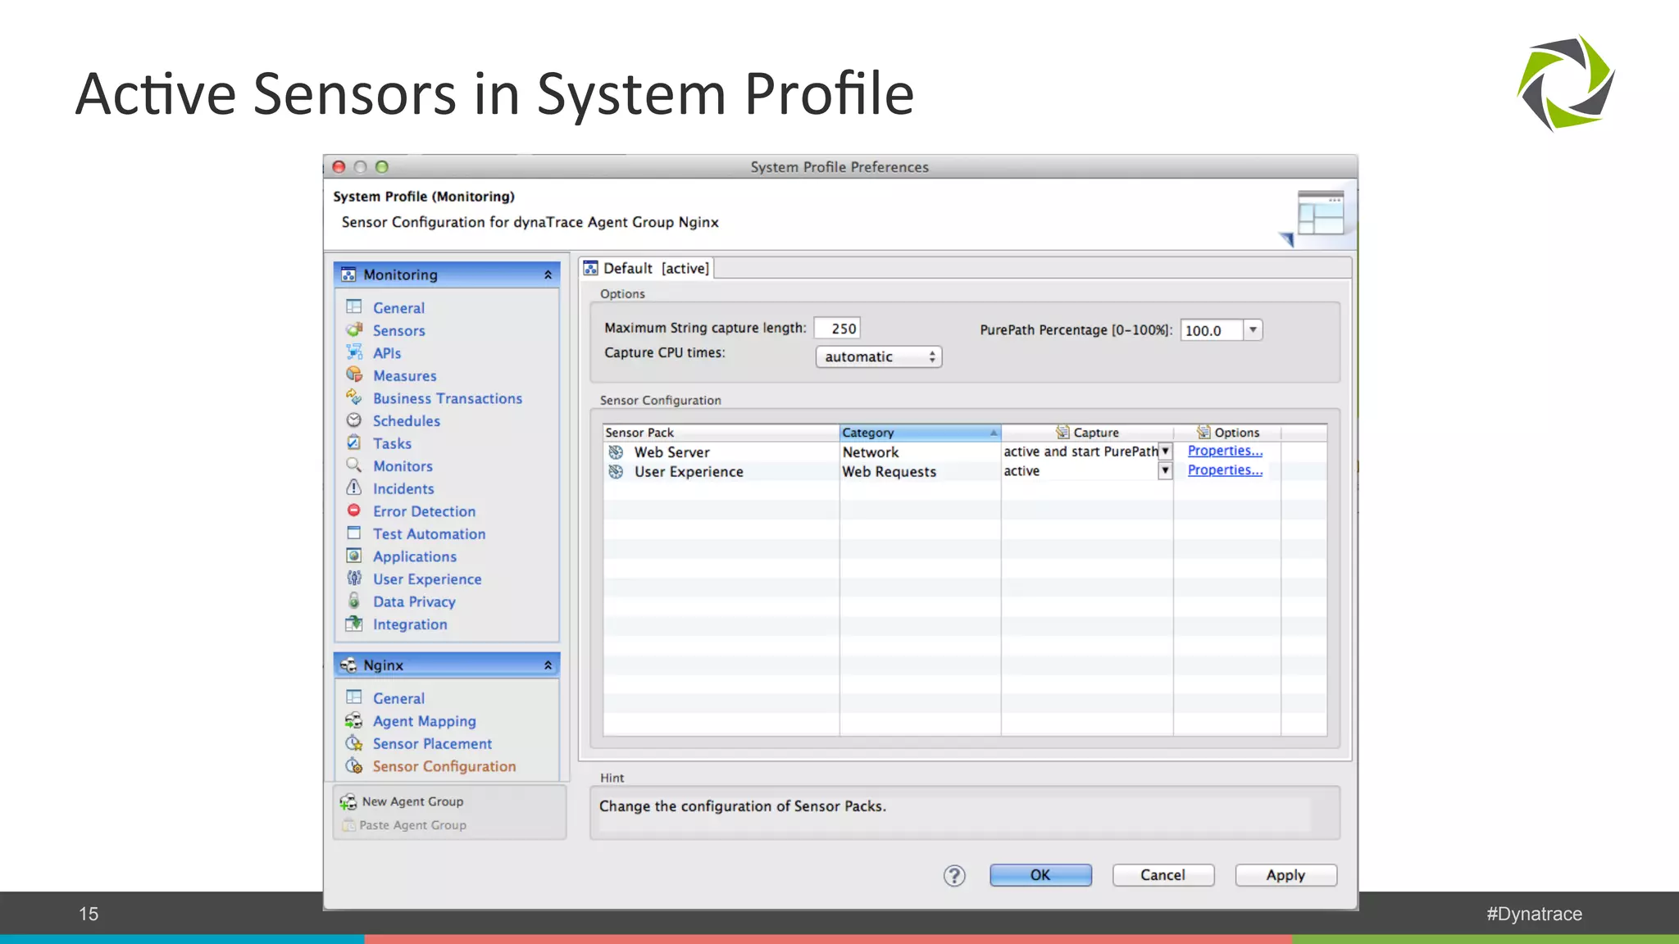Click the Default [active] tab icon
Viewport: 1679px width, 944px height.
(x=591, y=269)
